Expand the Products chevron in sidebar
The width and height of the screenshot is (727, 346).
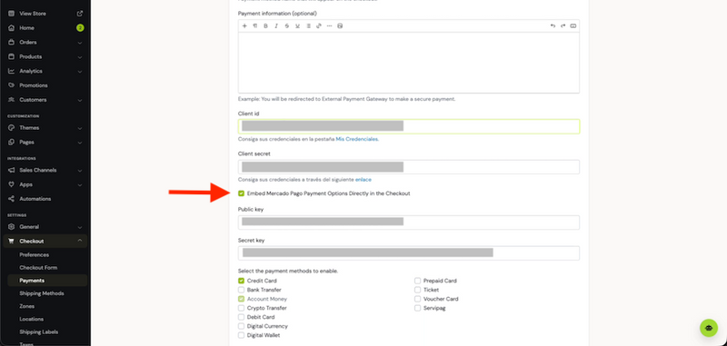80,57
